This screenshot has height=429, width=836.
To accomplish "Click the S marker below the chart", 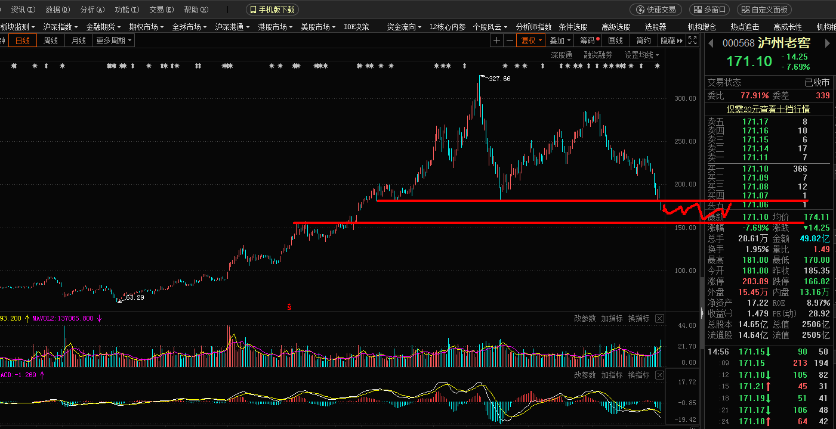I will pyautogui.click(x=289, y=307).
